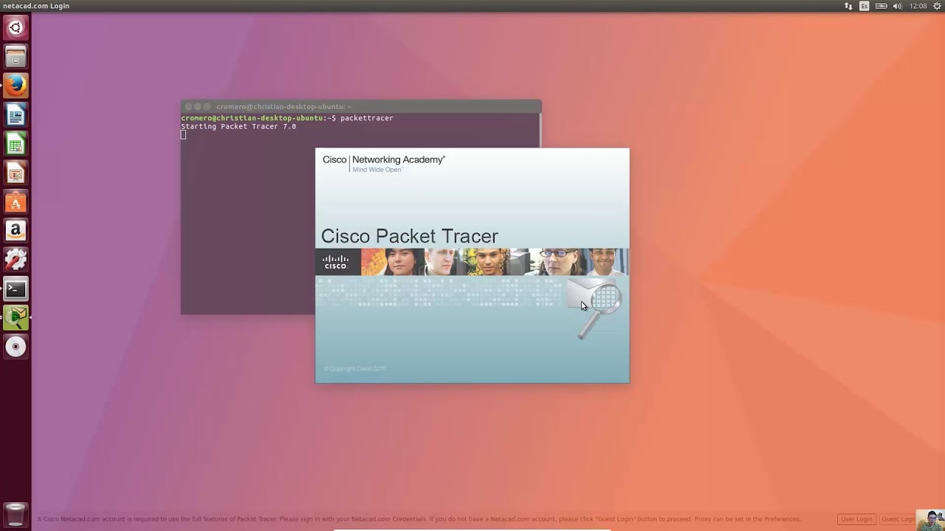Open the disc media launcher icon

[x=16, y=347]
